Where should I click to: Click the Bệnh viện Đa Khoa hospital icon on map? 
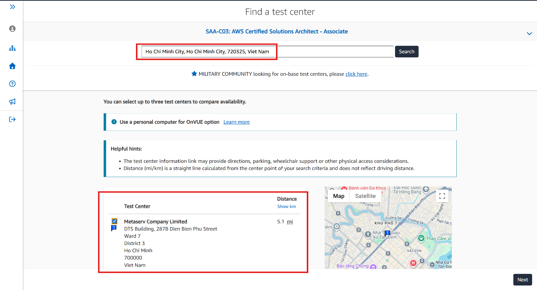(344, 188)
